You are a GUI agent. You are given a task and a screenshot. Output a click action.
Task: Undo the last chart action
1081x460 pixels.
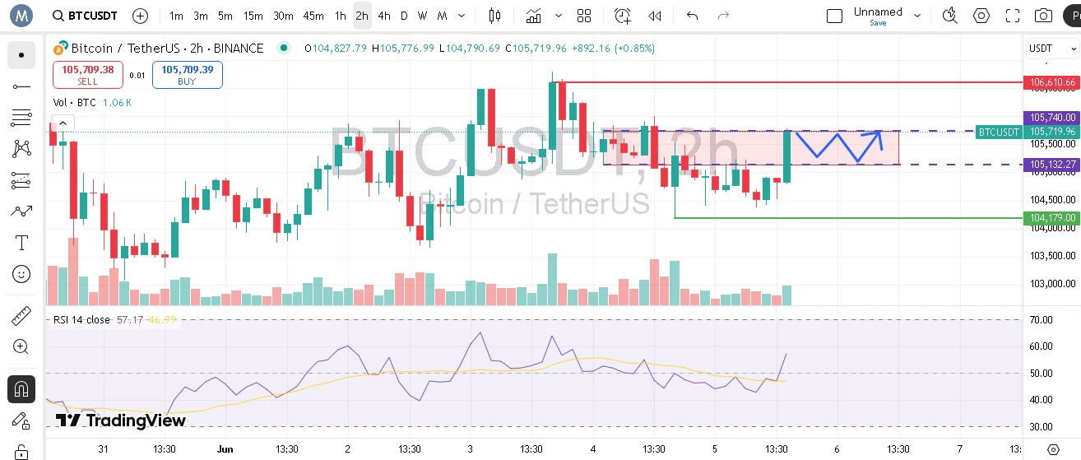pos(692,16)
